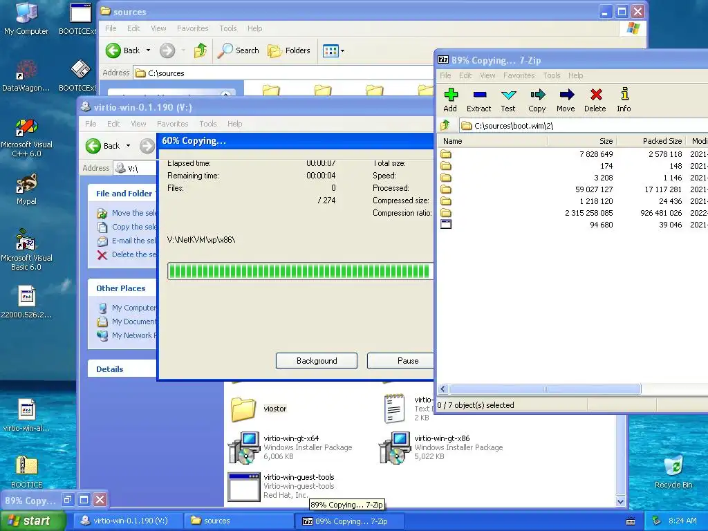
Task: Open Info in the 7-Zip toolbar
Action: click(624, 100)
